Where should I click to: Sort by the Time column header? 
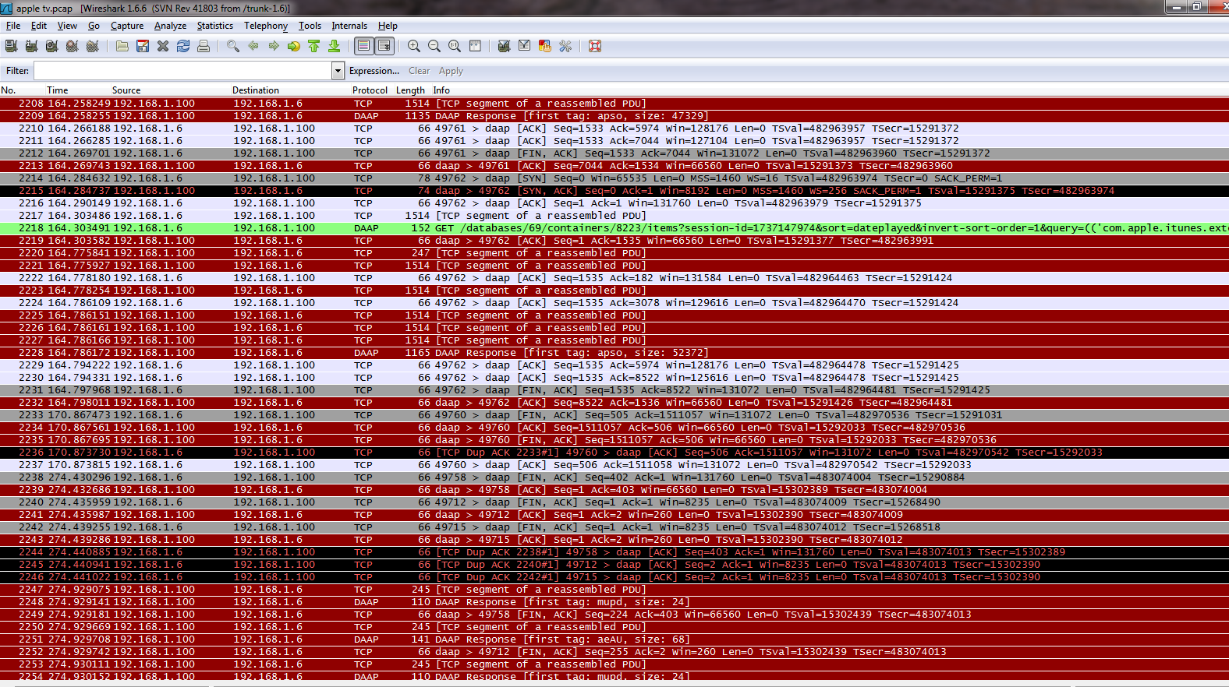click(57, 90)
